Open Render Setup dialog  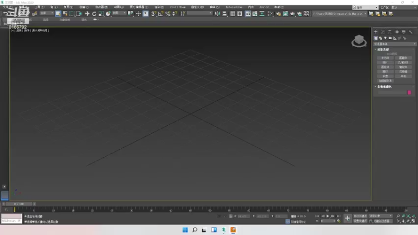(278, 14)
